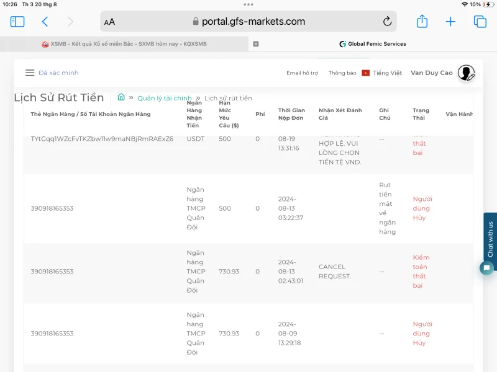Screen dimensions: 497x372
Task: Go back to the previous page
Action: 45,22
